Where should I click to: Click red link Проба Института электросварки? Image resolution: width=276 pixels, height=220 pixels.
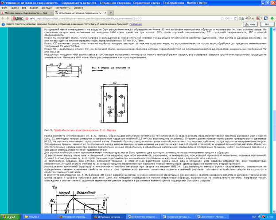pyautogui.click(x=85, y=130)
